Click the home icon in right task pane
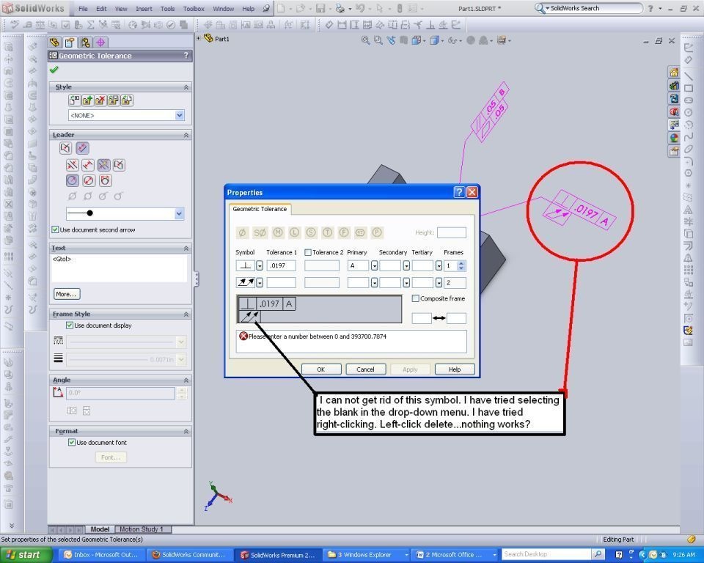The width and height of the screenshot is (704, 563). [x=674, y=73]
